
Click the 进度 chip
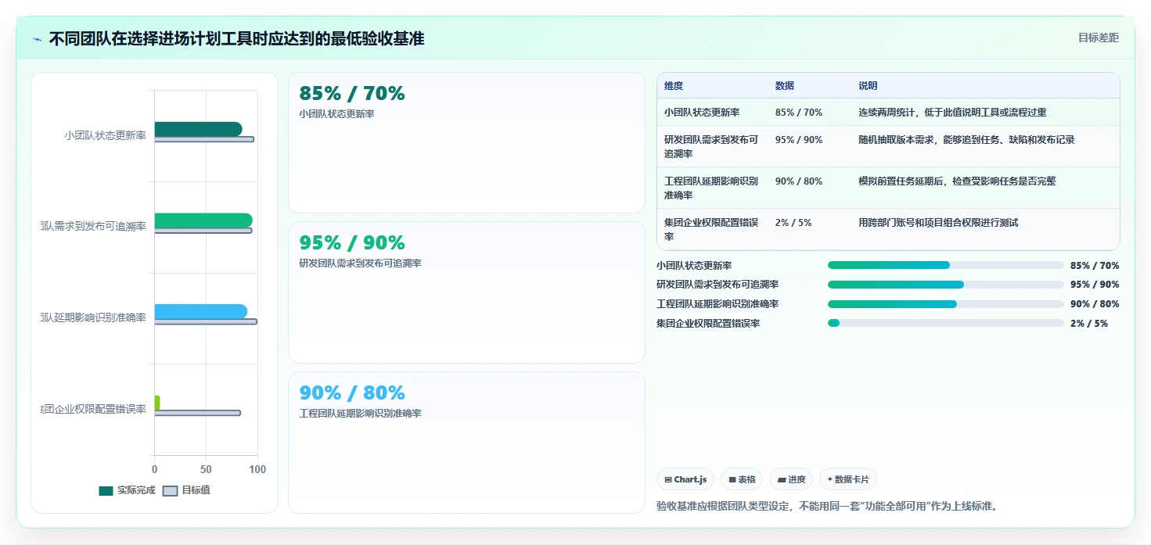[x=791, y=479]
